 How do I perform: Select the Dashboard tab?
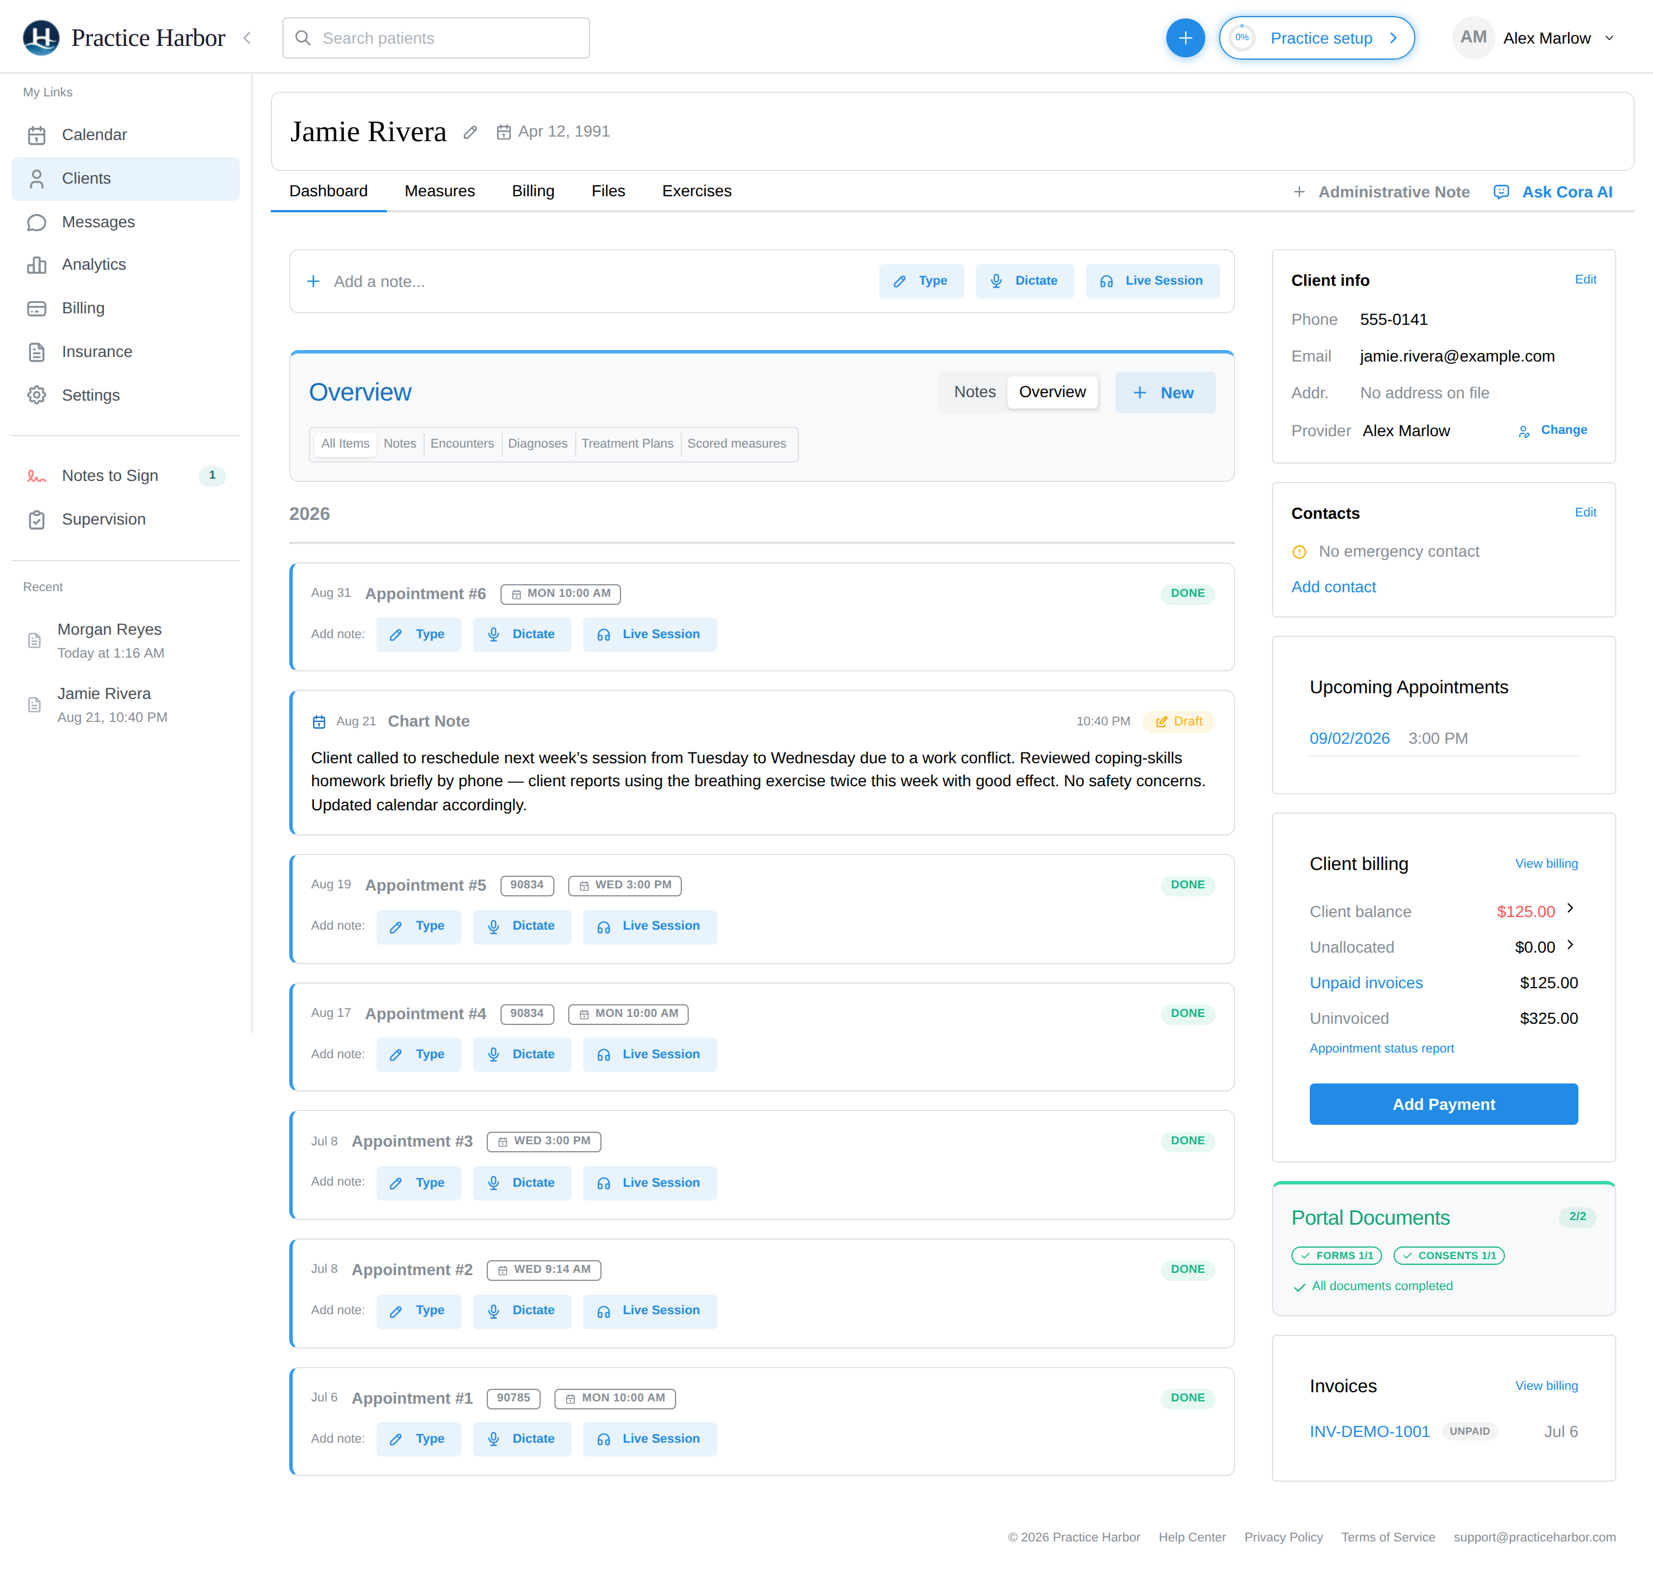pyautogui.click(x=328, y=191)
